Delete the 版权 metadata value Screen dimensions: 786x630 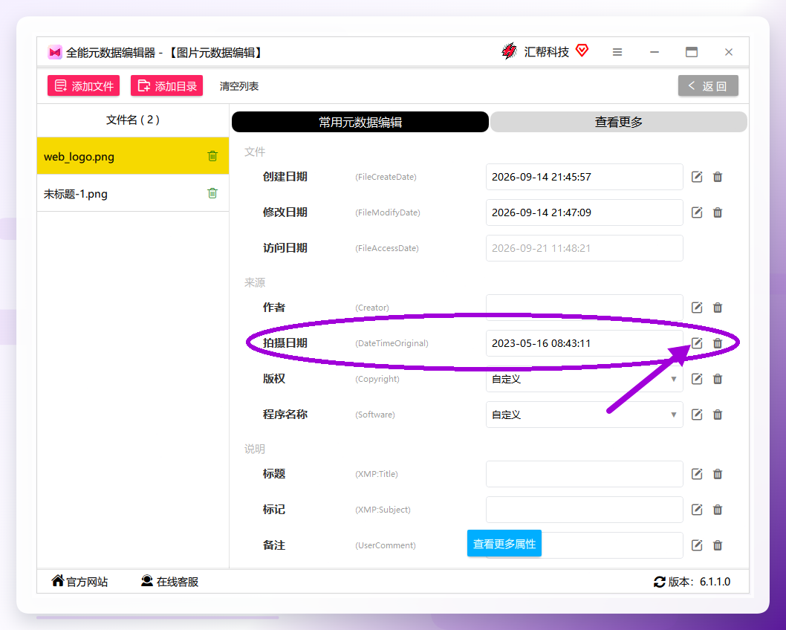(x=718, y=379)
